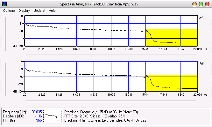Click the 11 035 axis label under Right graph

[x=111, y=94]
